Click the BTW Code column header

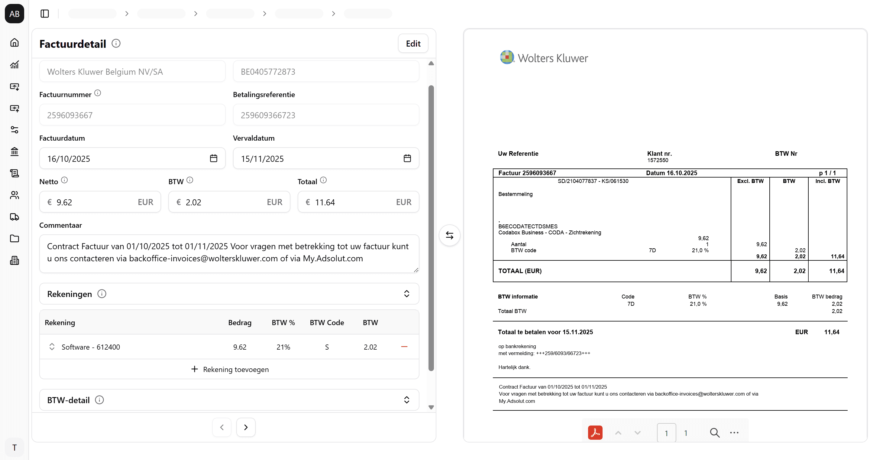(327, 322)
